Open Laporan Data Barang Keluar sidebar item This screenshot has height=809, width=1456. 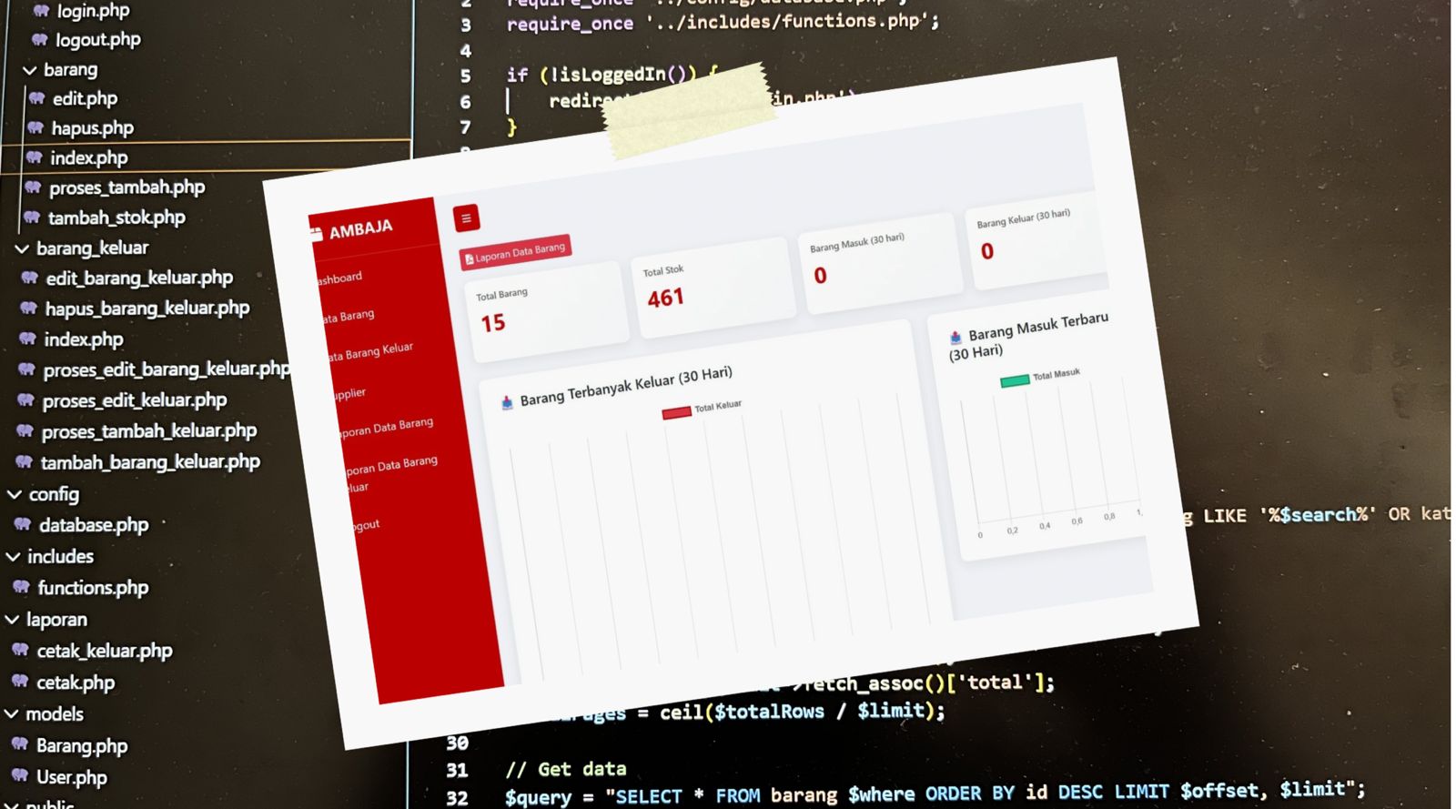pyautogui.click(x=391, y=473)
